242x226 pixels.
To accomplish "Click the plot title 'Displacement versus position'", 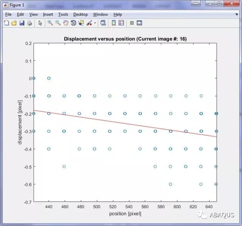I will tap(125, 39).
